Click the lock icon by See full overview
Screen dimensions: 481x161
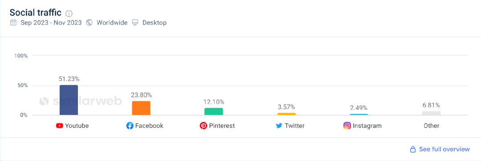(x=413, y=149)
